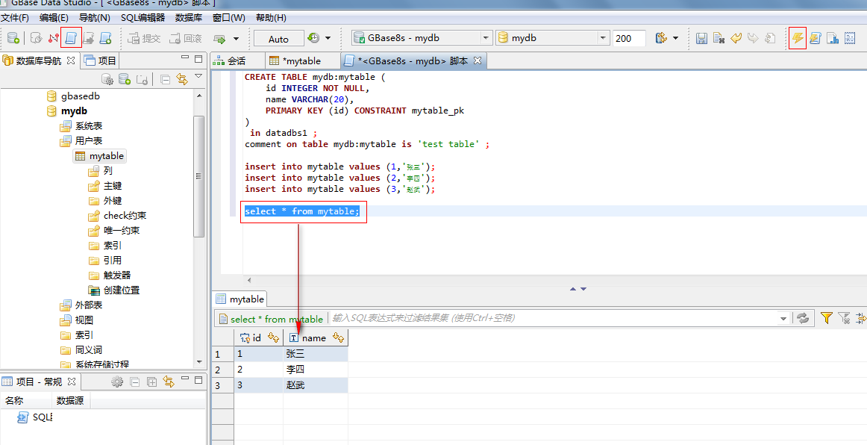Click the new database connection toolbar icon
This screenshot has width=867, height=445.
[13, 38]
